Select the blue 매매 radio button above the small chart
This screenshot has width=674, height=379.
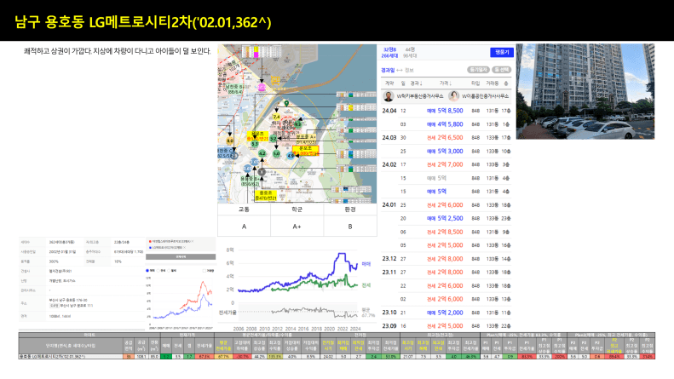pos(147,271)
